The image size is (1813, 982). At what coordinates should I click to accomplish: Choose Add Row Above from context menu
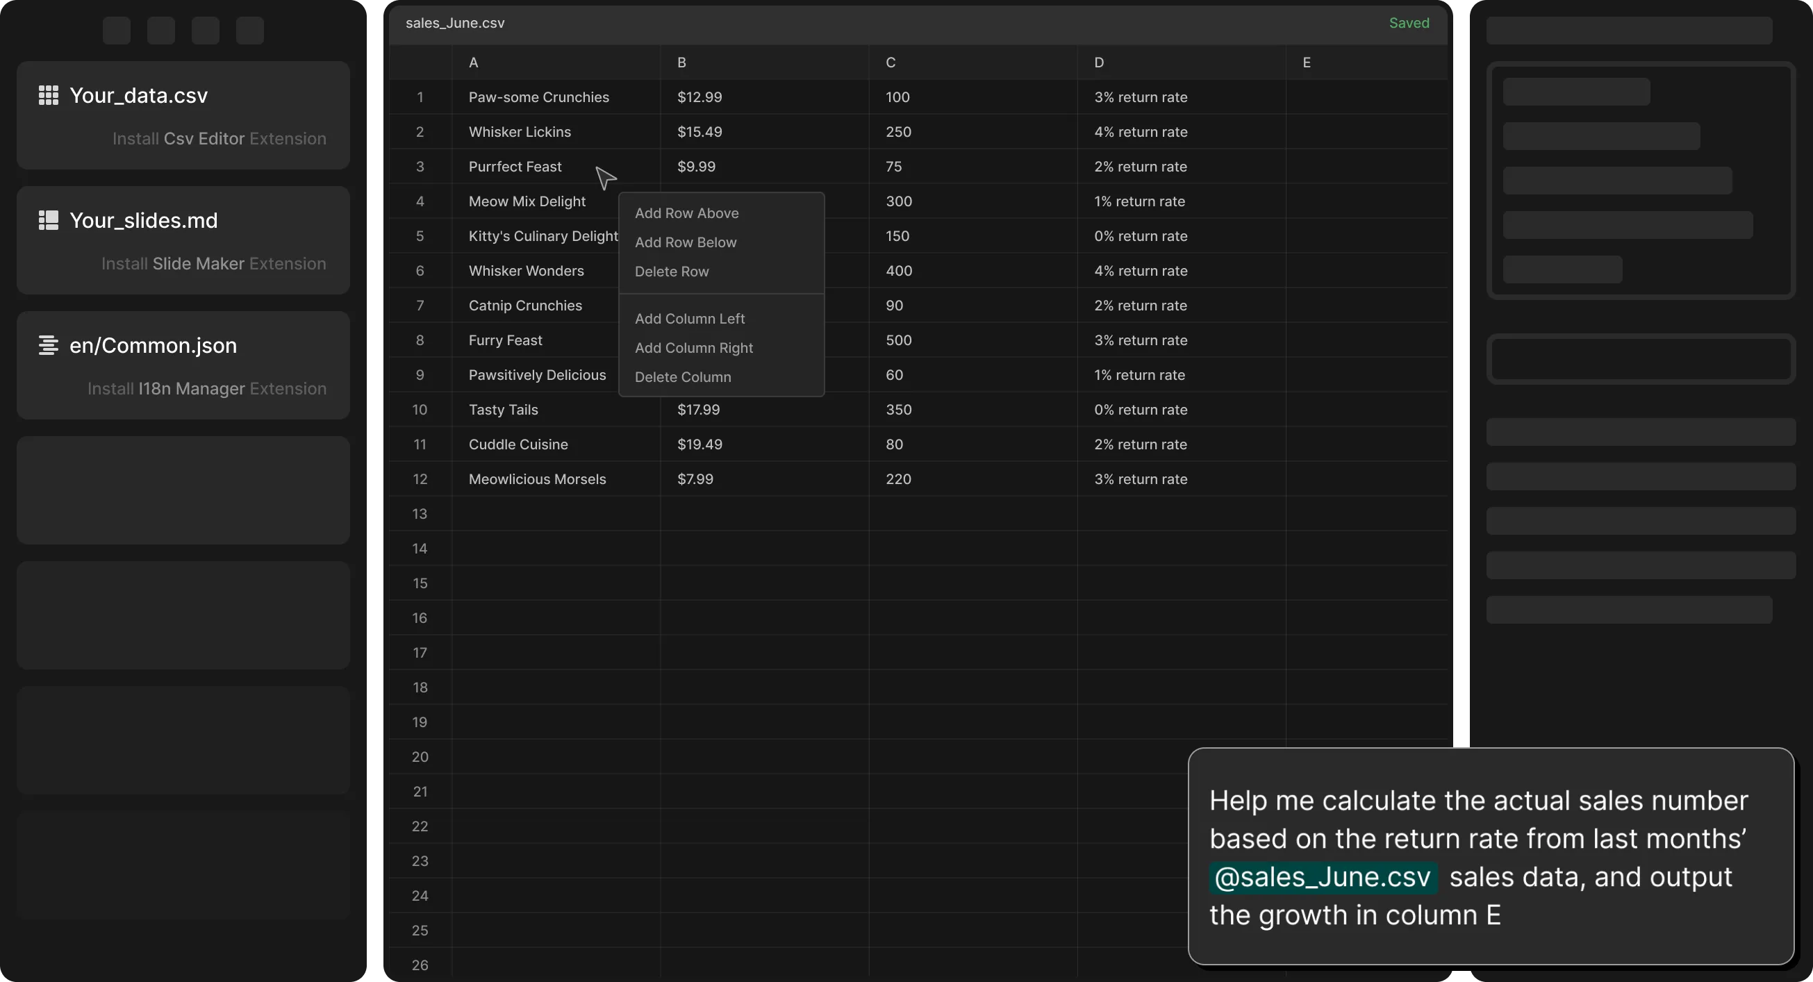[686, 213]
